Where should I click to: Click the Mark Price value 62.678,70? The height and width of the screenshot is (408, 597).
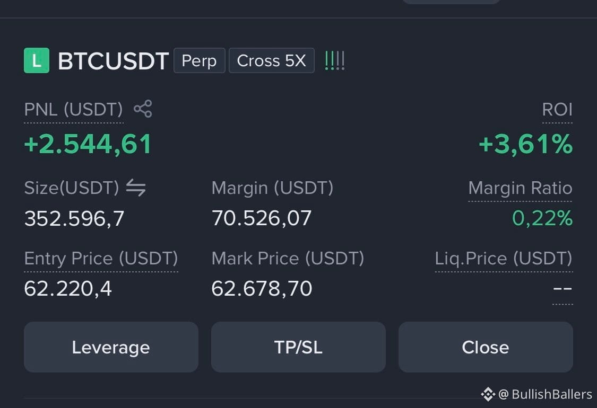tap(262, 289)
